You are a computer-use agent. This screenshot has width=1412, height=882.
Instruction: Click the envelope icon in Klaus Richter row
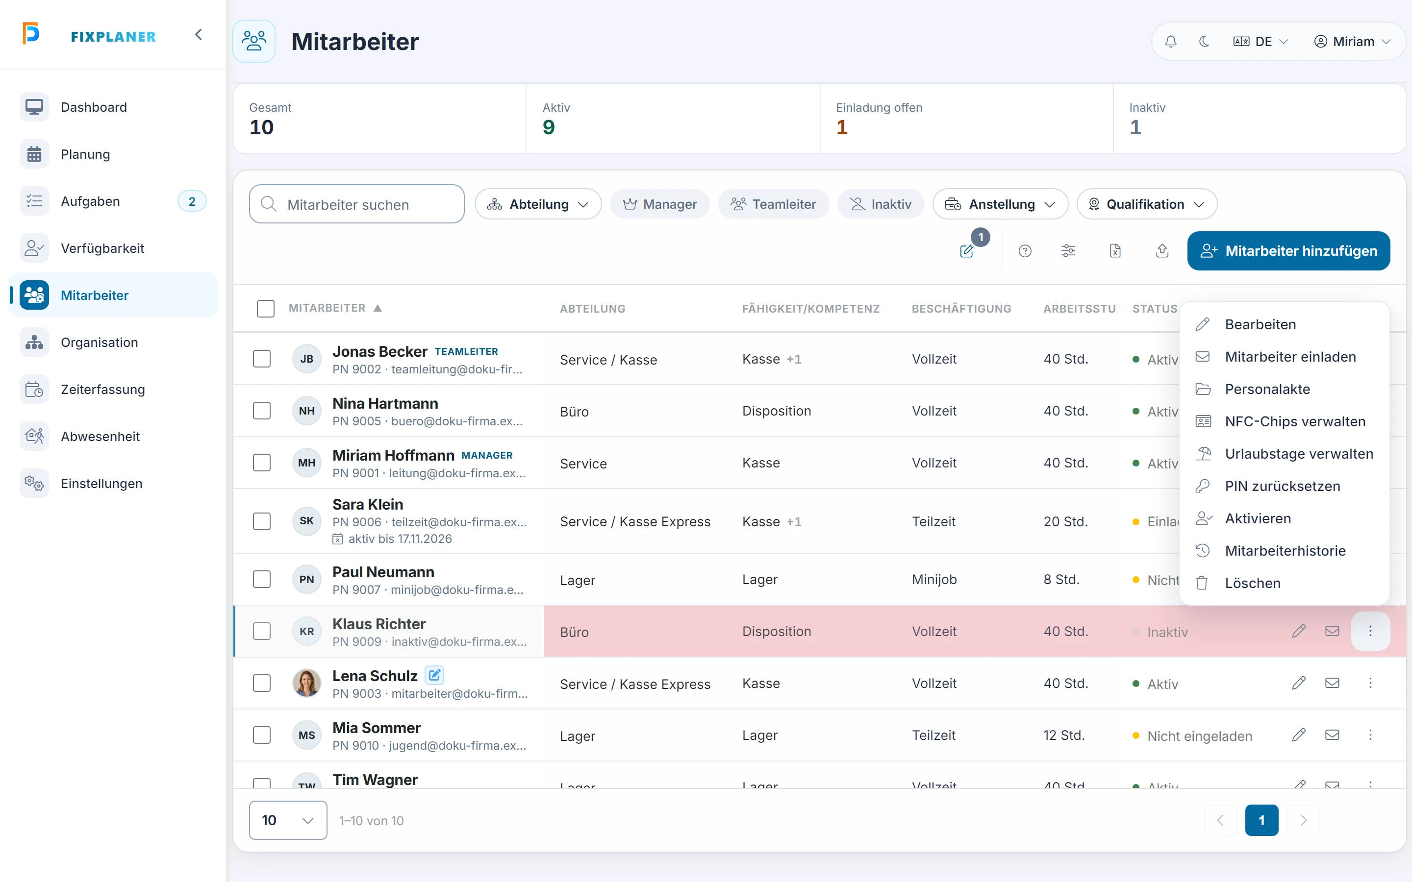[x=1332, y=631]
